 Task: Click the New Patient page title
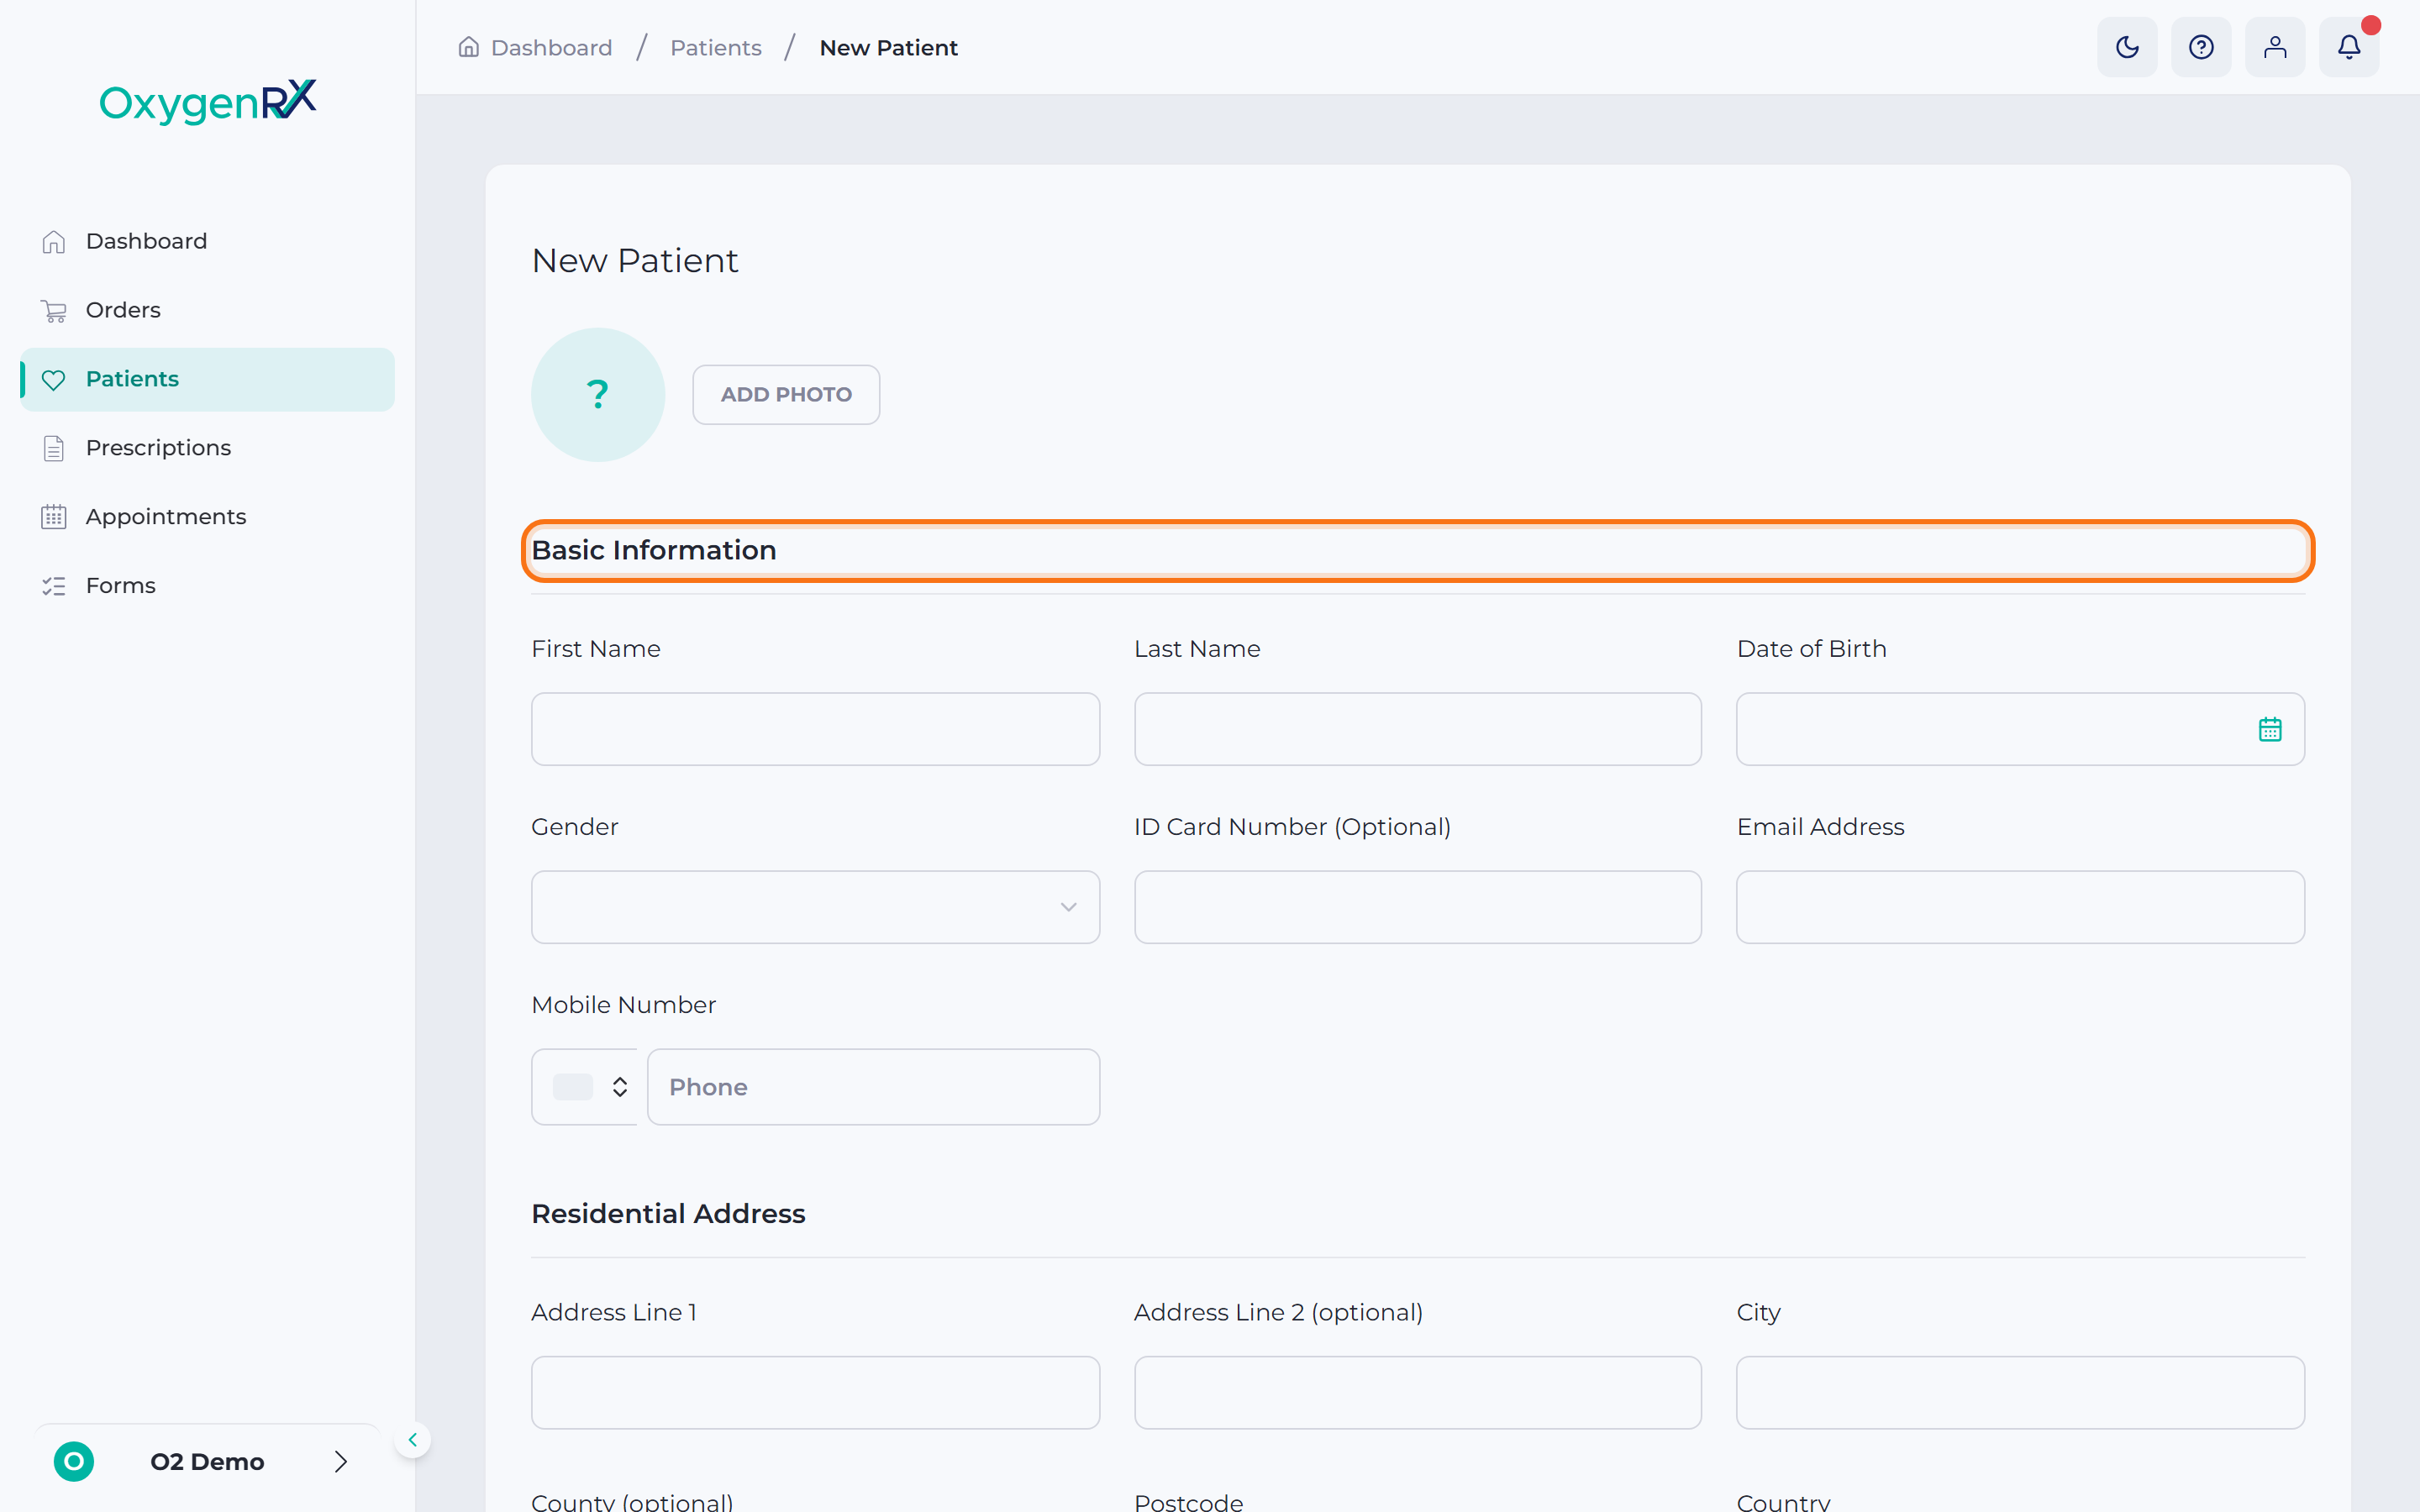tap(635, 260)
